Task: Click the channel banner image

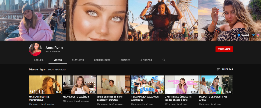Action: point(130,20)
